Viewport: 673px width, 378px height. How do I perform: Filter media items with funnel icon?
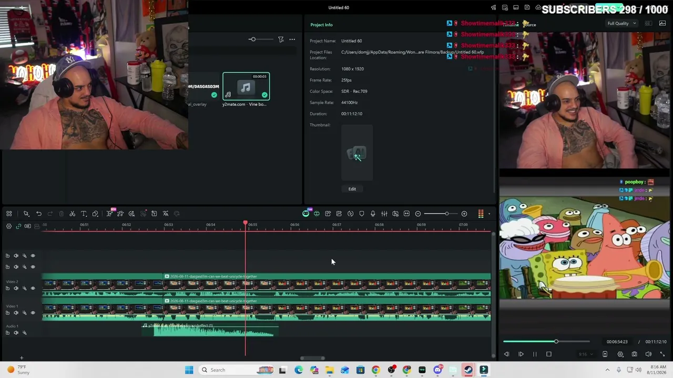[281, 39]
